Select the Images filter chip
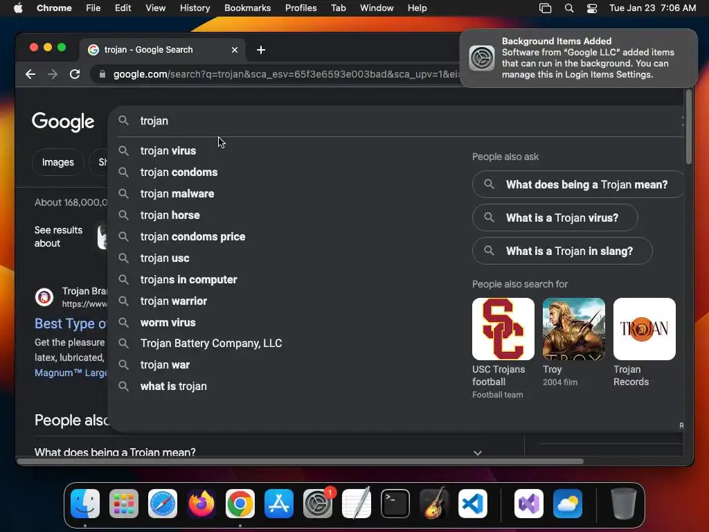 tap(58, 162)
